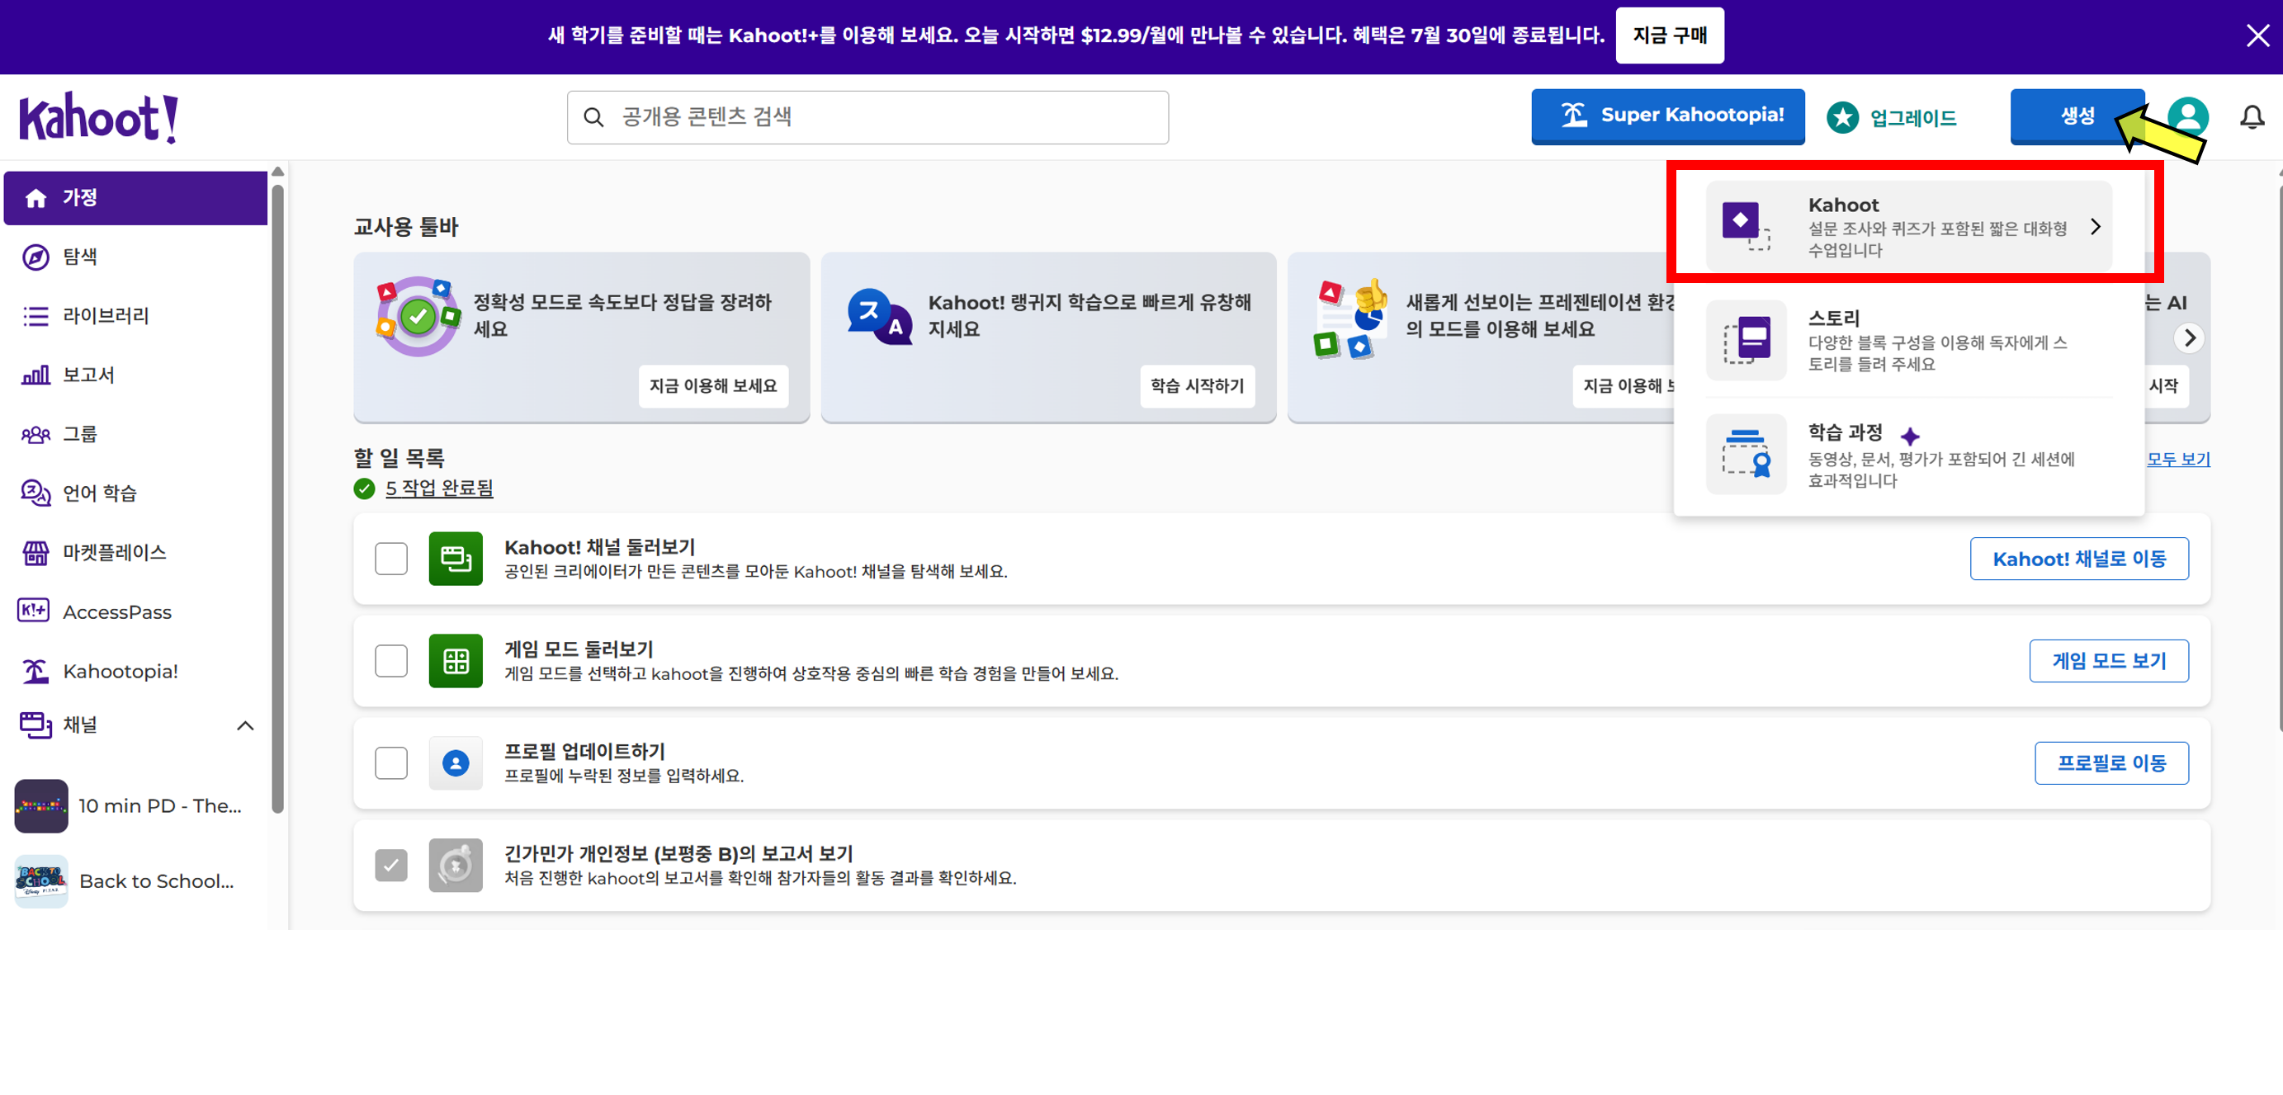Click the toolbar carousel next arrow
The width and height of the screenshot is (2283, 1095).
(2189, 337)
